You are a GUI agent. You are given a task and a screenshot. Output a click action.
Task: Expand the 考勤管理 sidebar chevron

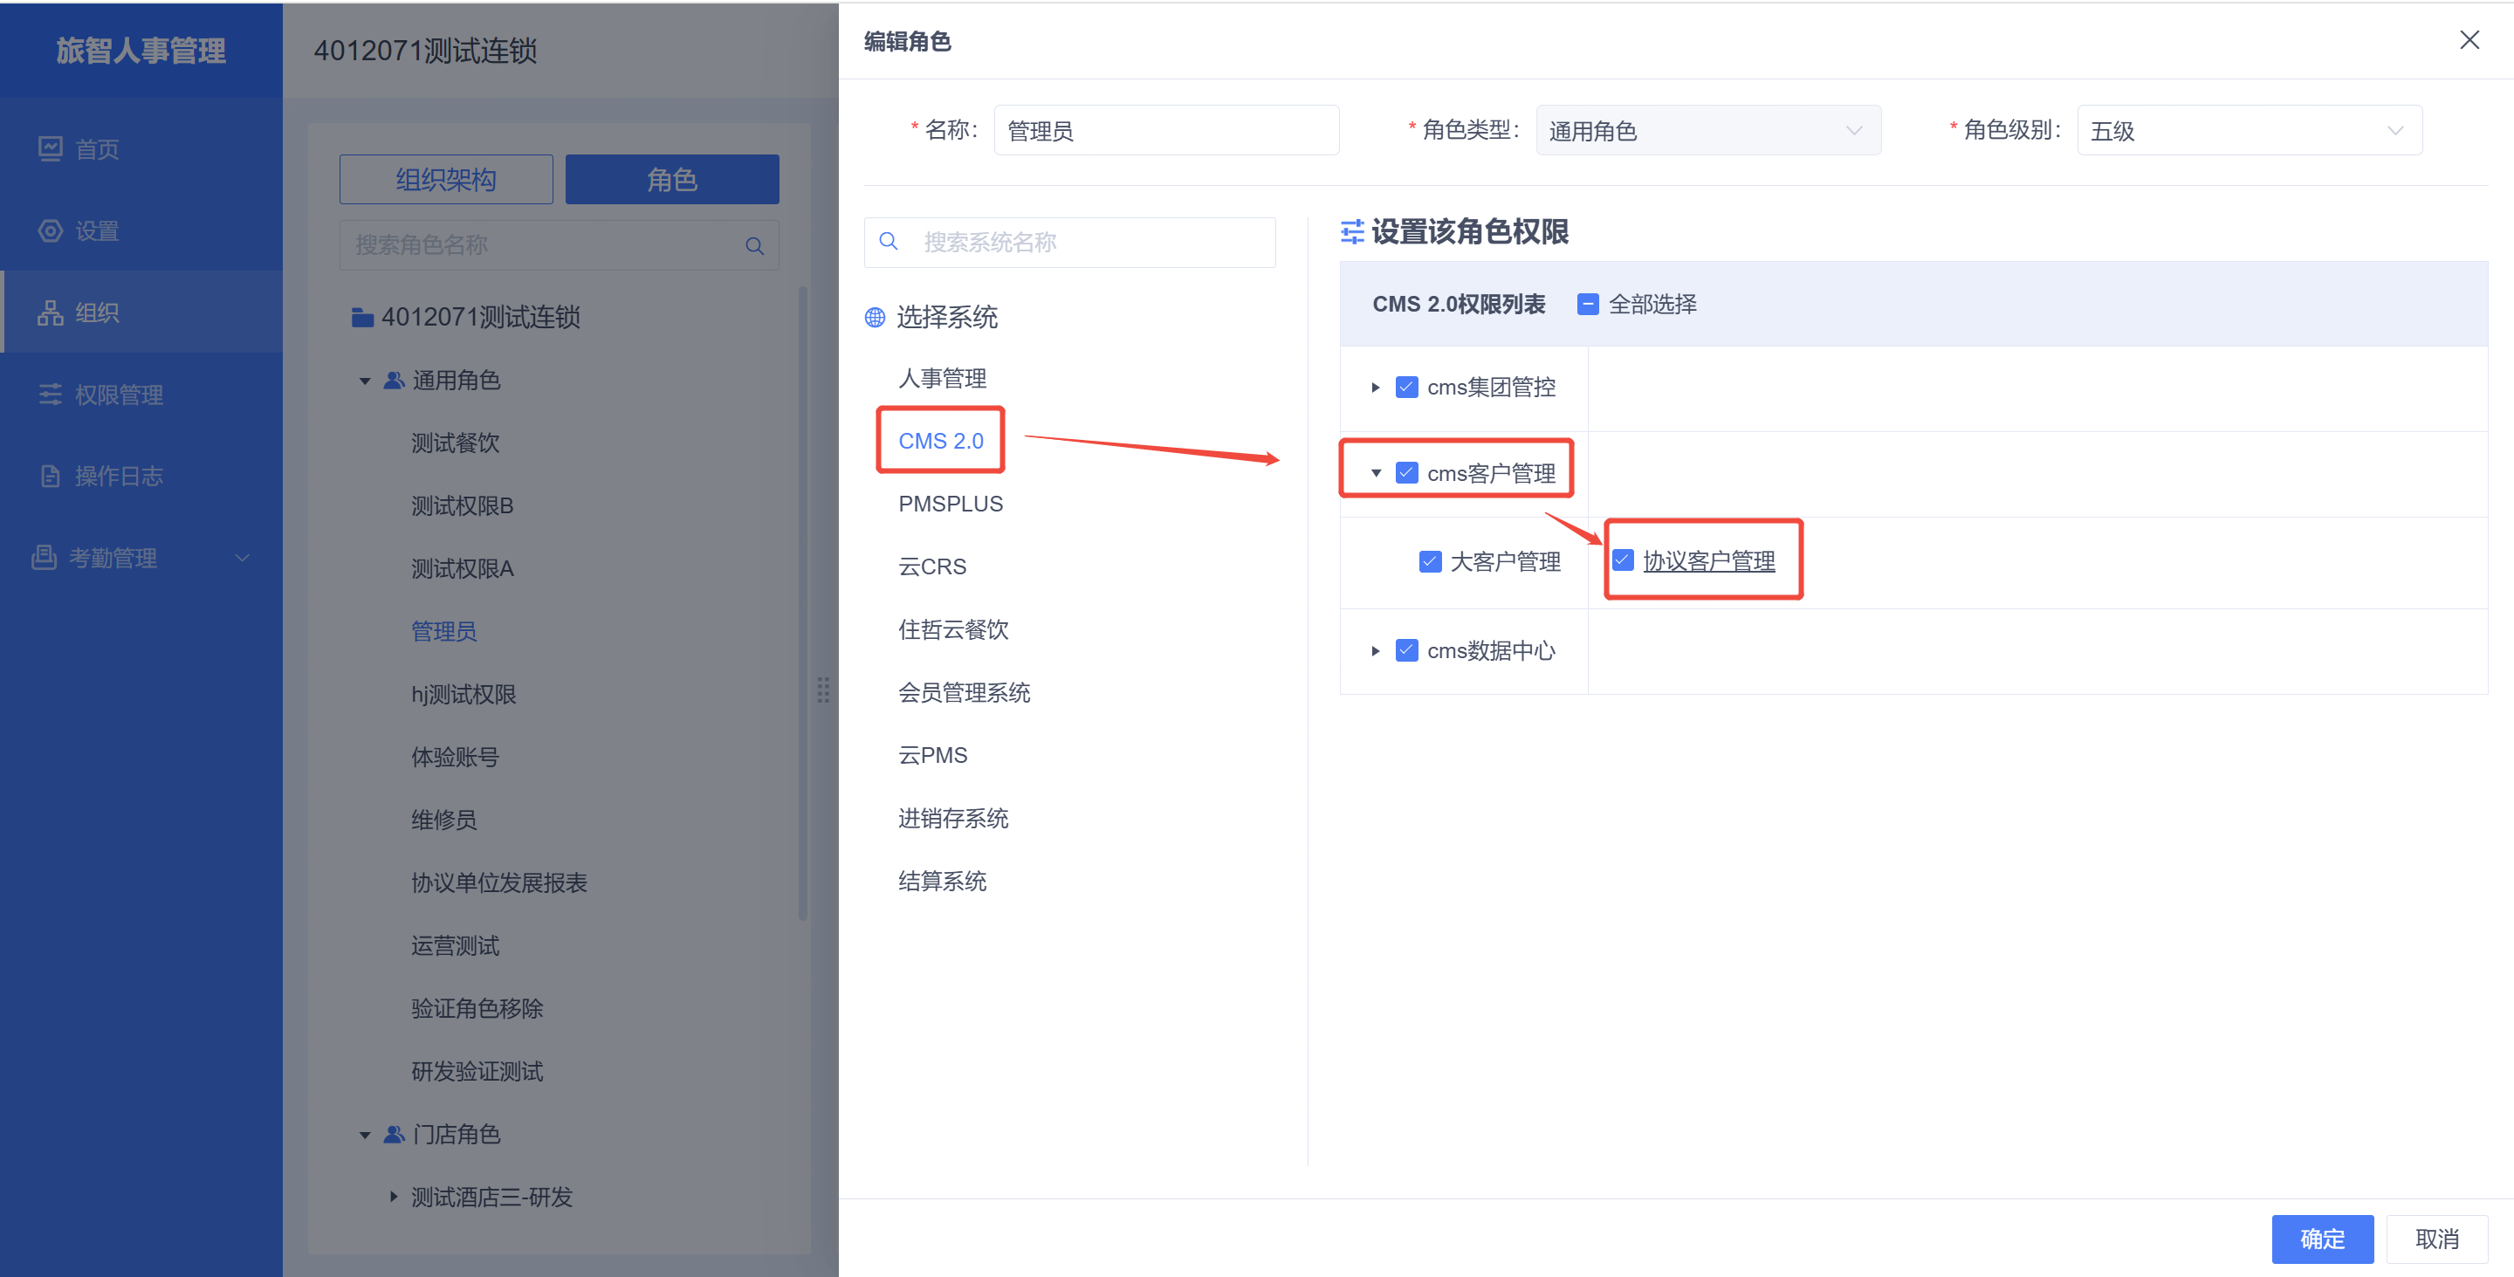[x=242, y=557]
